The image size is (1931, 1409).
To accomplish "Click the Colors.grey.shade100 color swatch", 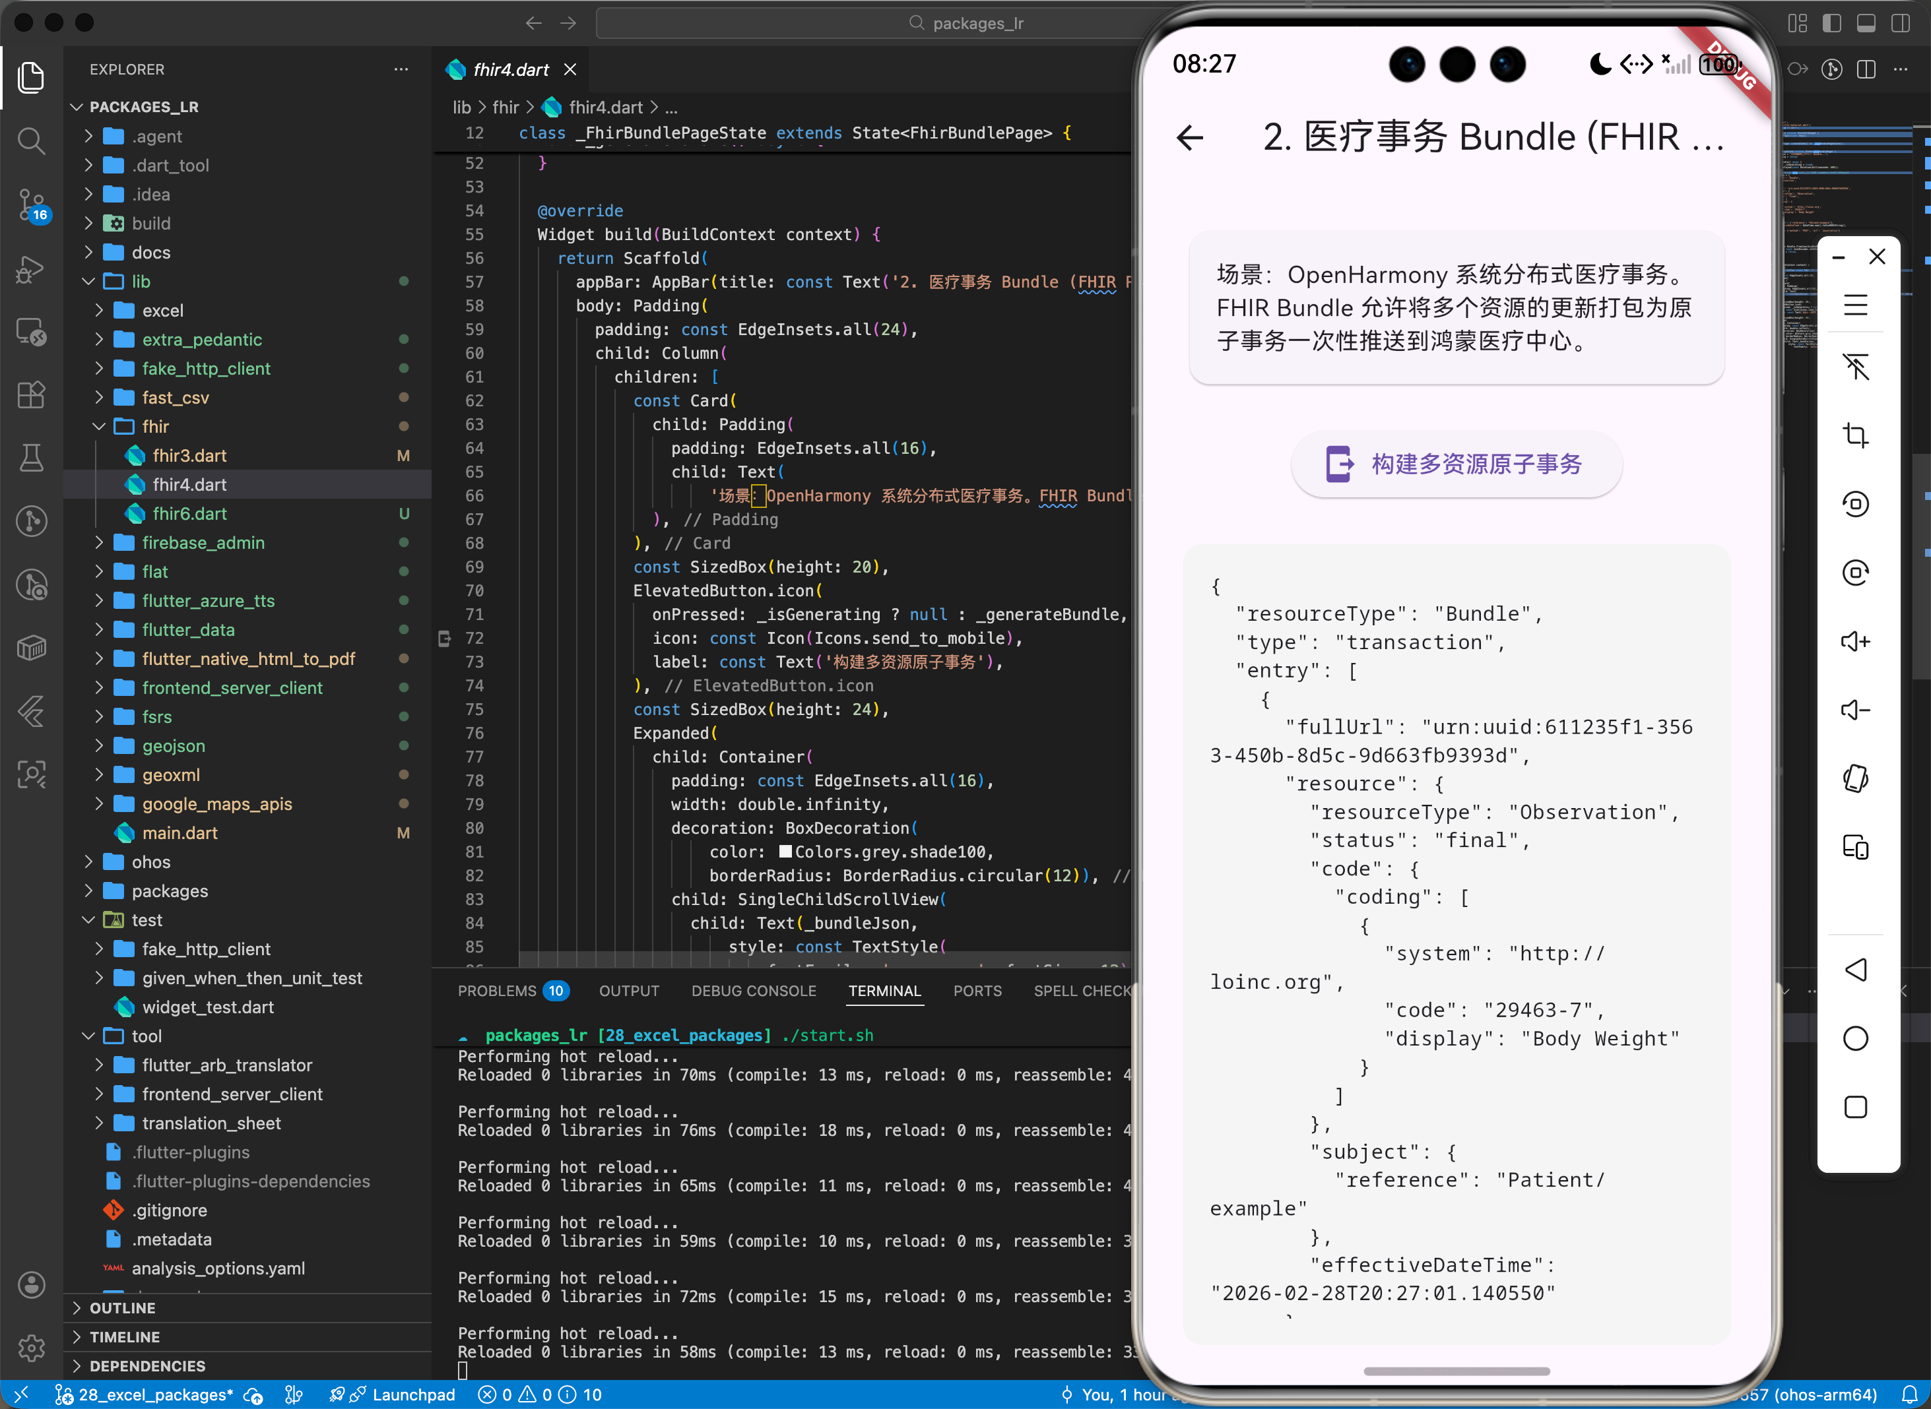I will pyautogui.click(x=785, y=852).
